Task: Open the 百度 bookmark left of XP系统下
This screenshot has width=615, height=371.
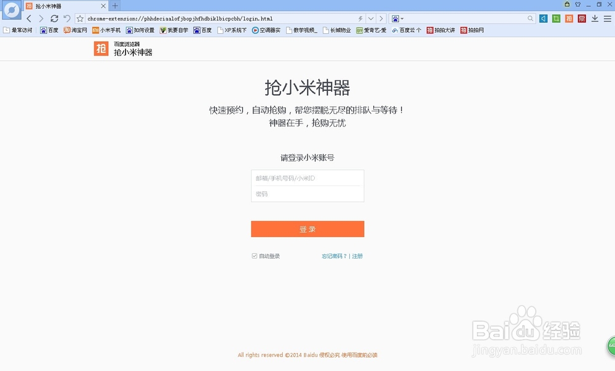Action: coord(202,30)
